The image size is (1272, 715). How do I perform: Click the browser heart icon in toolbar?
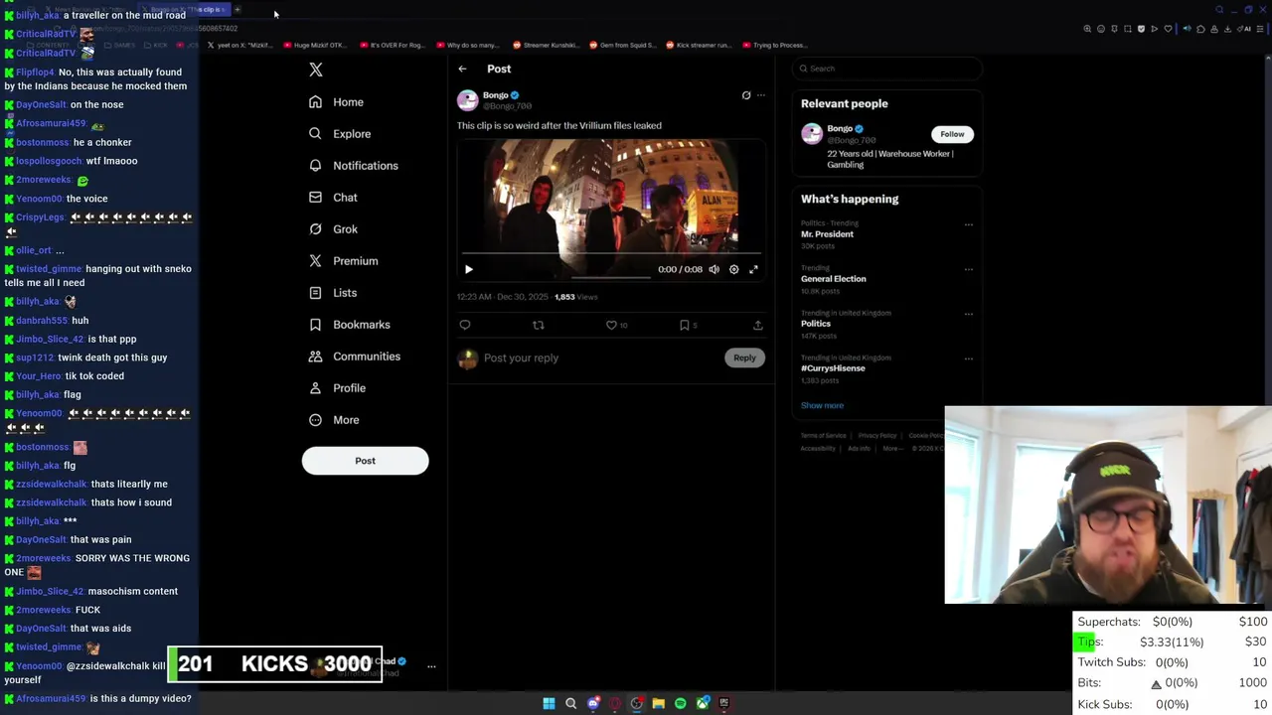pos(1168,29)
